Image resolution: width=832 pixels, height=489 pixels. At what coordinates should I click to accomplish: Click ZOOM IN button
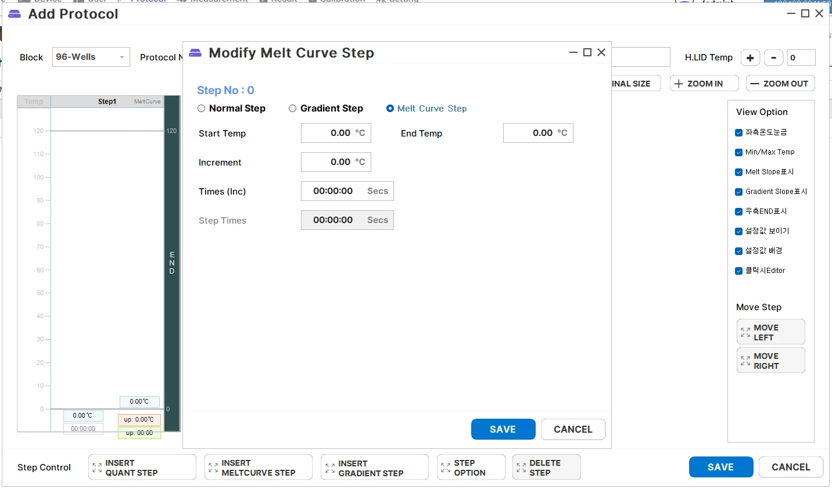[704, 84]
